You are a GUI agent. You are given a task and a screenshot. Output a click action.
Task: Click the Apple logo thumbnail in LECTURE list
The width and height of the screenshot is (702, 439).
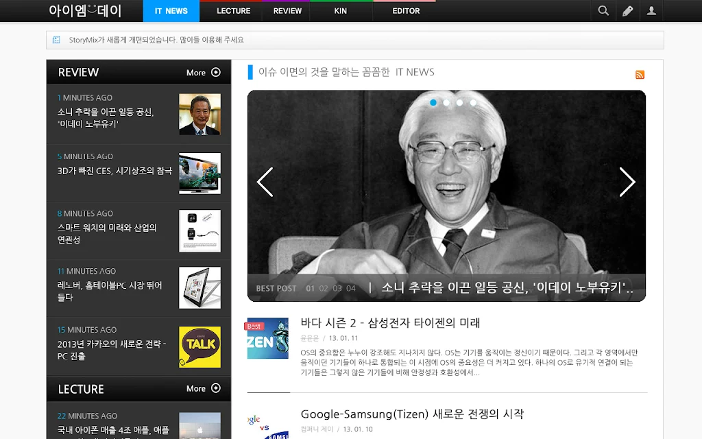pos(199,425)
